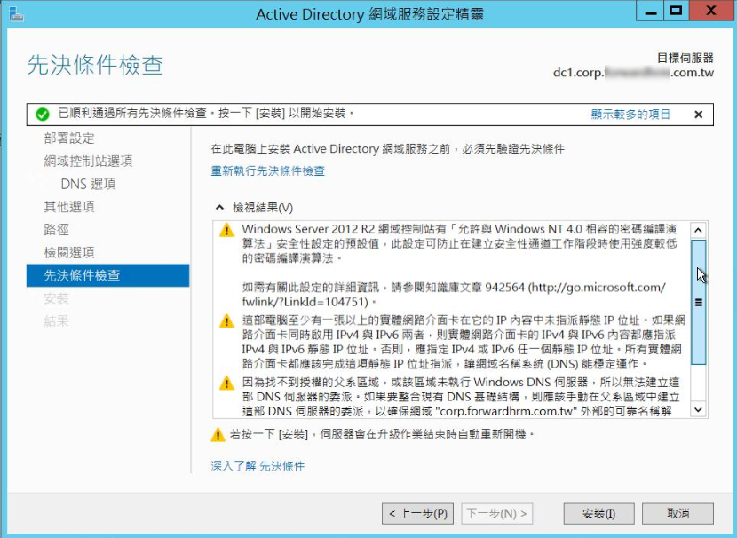Click 重新執行先決條件檢查 link
The image size is (737, 538).
[267, 171]
